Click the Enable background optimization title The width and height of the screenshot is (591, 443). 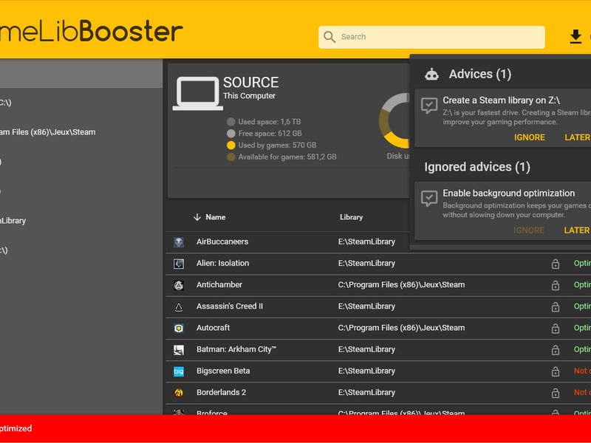[508, 193]
